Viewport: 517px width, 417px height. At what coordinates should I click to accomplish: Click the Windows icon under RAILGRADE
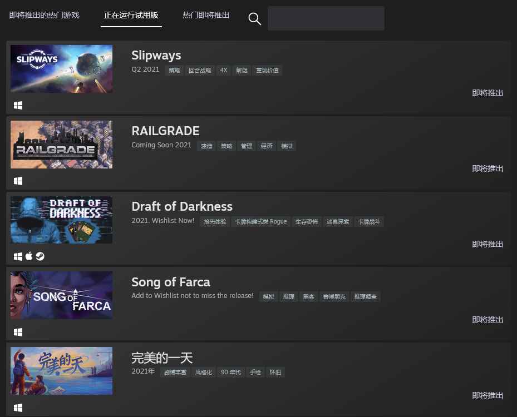pyautogui.click(x=18, y=181)
